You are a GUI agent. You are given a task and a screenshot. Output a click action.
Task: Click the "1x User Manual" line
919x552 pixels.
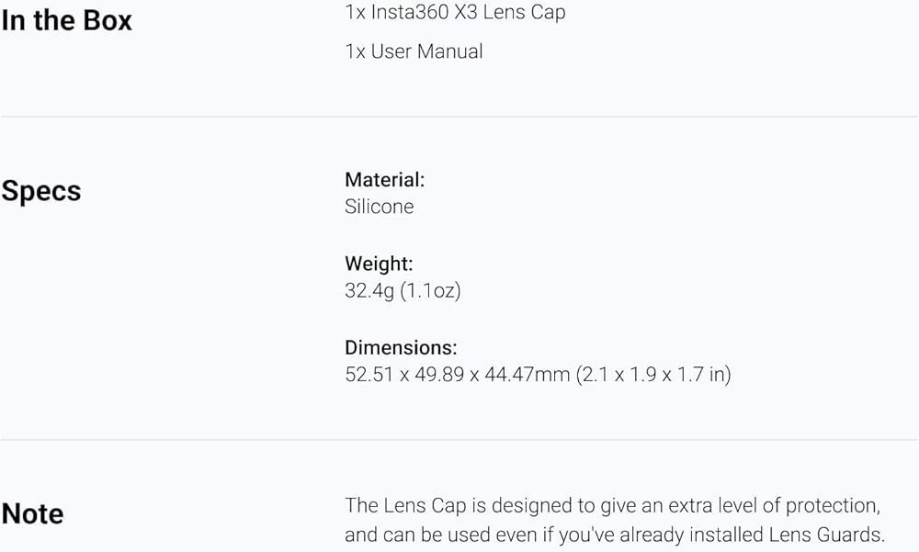point(414,51)
